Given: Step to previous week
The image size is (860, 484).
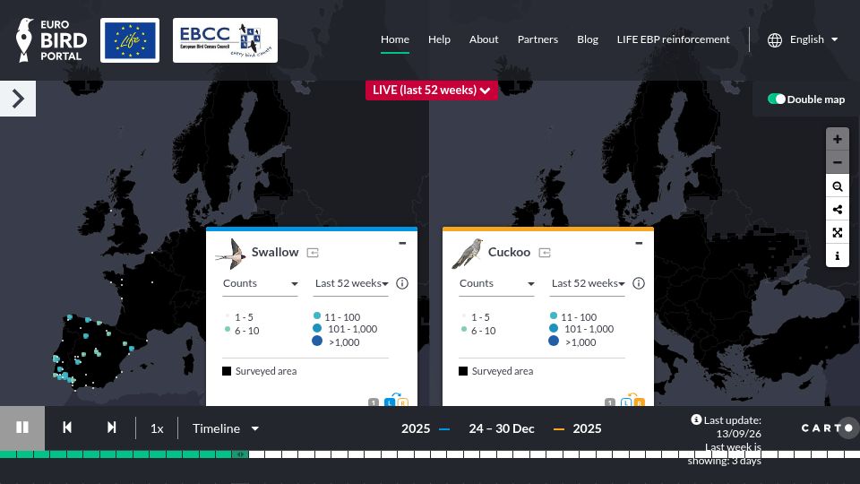Looking at the screenshot, I should [x=67, y=428].
